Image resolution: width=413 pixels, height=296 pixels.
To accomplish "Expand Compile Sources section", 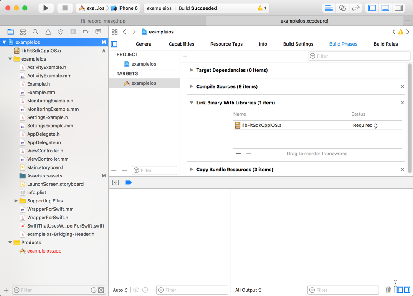I will [191, 86].
